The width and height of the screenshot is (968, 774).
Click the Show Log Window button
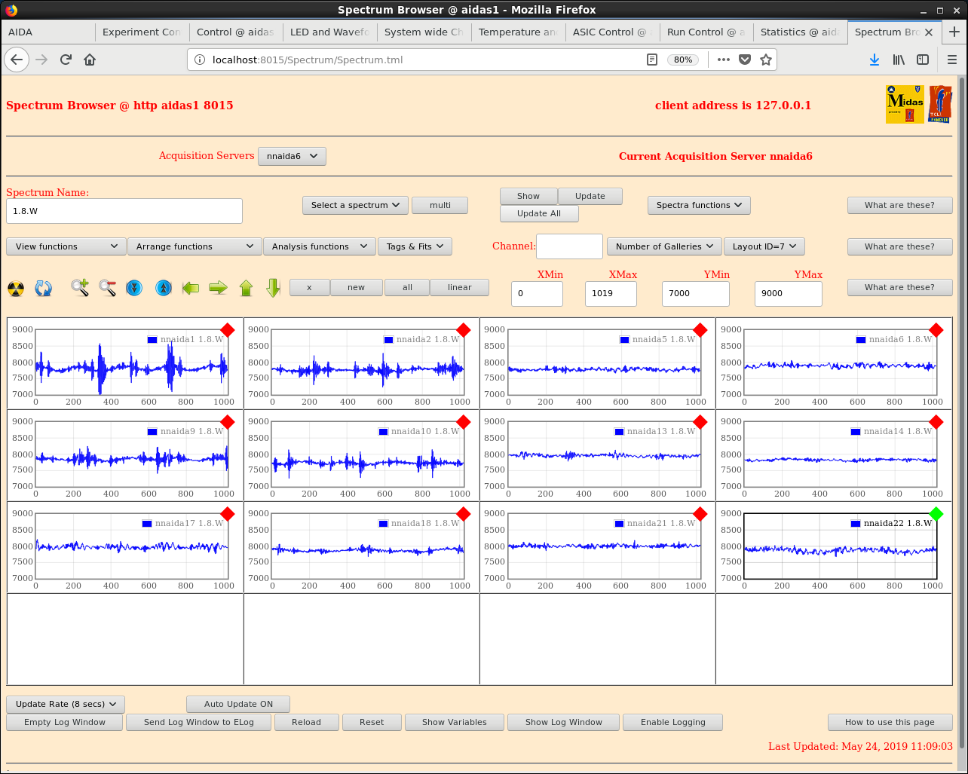coord(564,722)
